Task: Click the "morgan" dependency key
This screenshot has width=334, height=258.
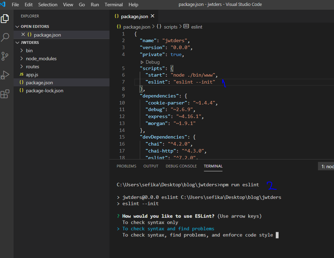Action: click(157, 123)
